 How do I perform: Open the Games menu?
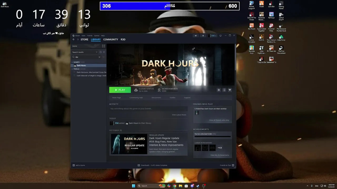[x=97, y=36]
